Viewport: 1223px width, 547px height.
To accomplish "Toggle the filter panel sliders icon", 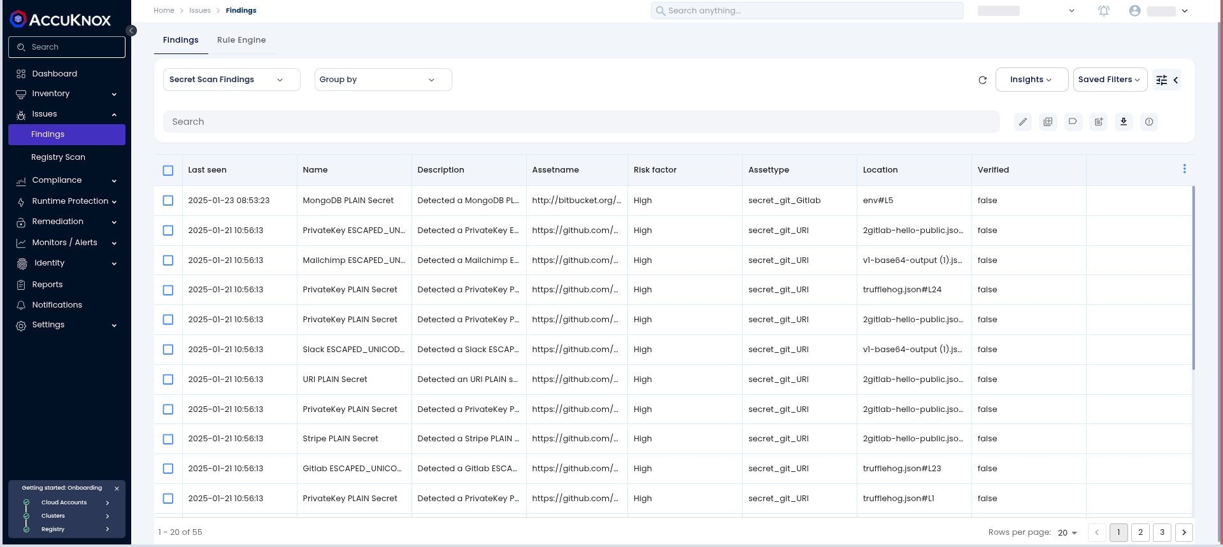I will pos(1162,80).
